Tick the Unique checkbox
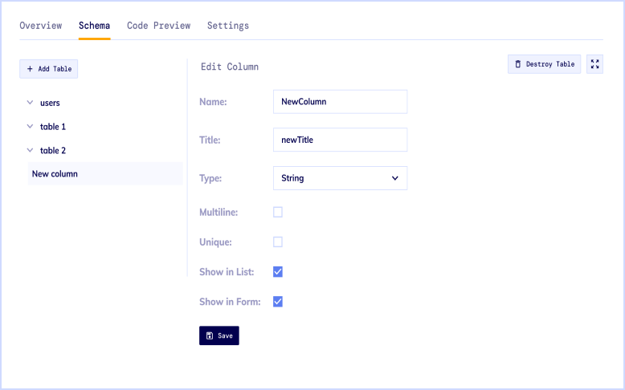The width and height of the screenshot is (625, 390). [278, 242]
